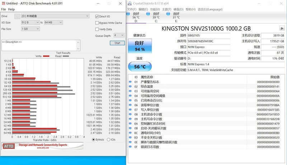Click the CrystalDiskInfo title bar icon

(130, 3)
